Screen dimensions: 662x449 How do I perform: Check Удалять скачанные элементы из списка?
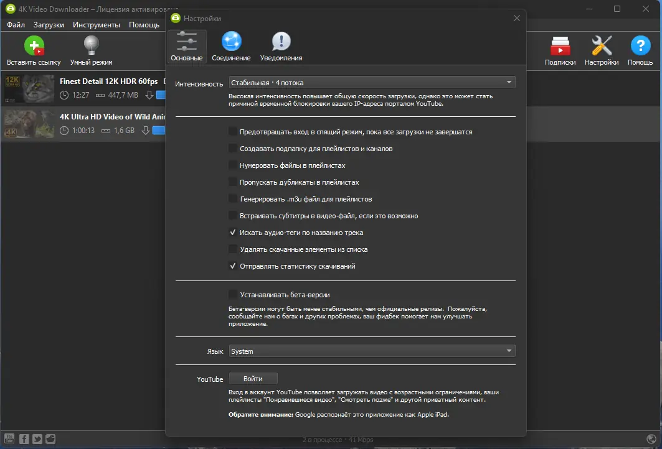[x=233, y=249]
